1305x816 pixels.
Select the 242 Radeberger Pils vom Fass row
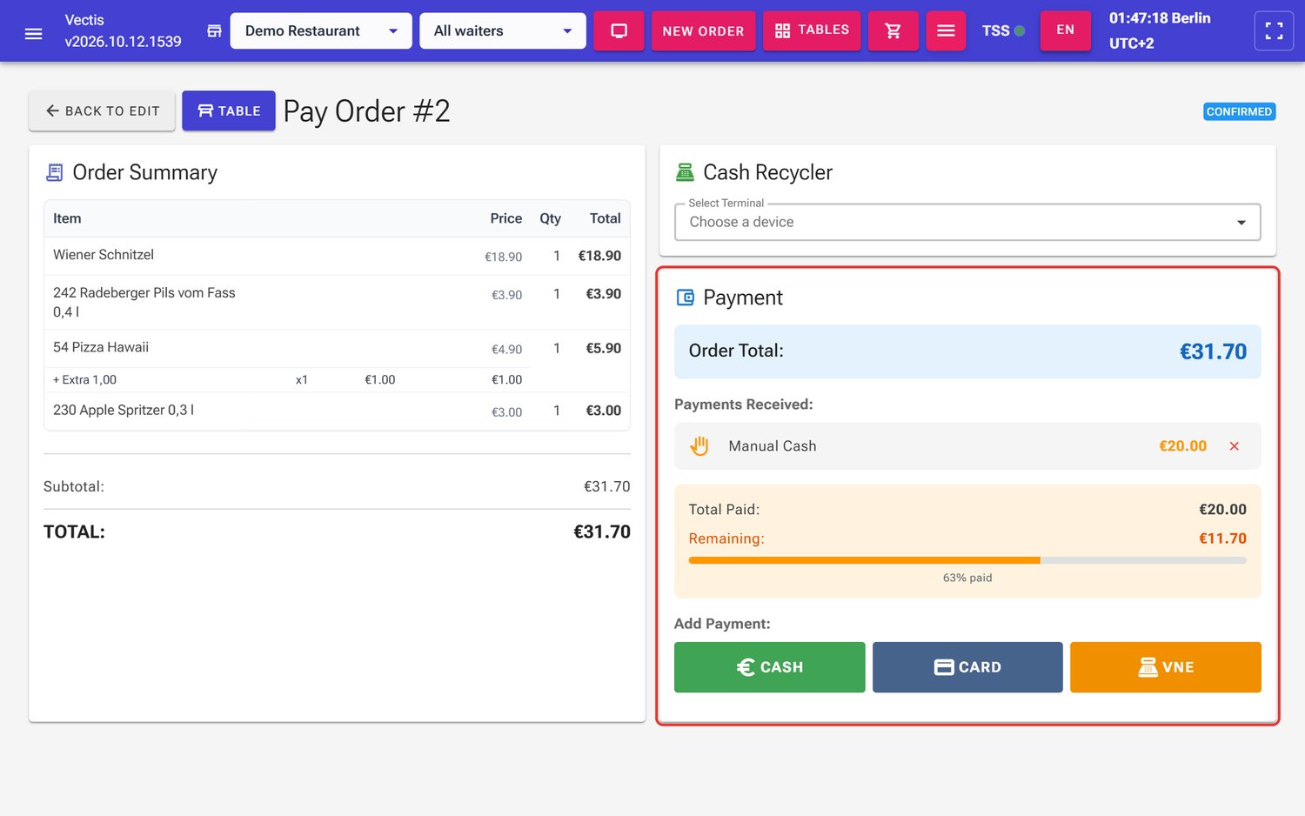tap(337, 303)
